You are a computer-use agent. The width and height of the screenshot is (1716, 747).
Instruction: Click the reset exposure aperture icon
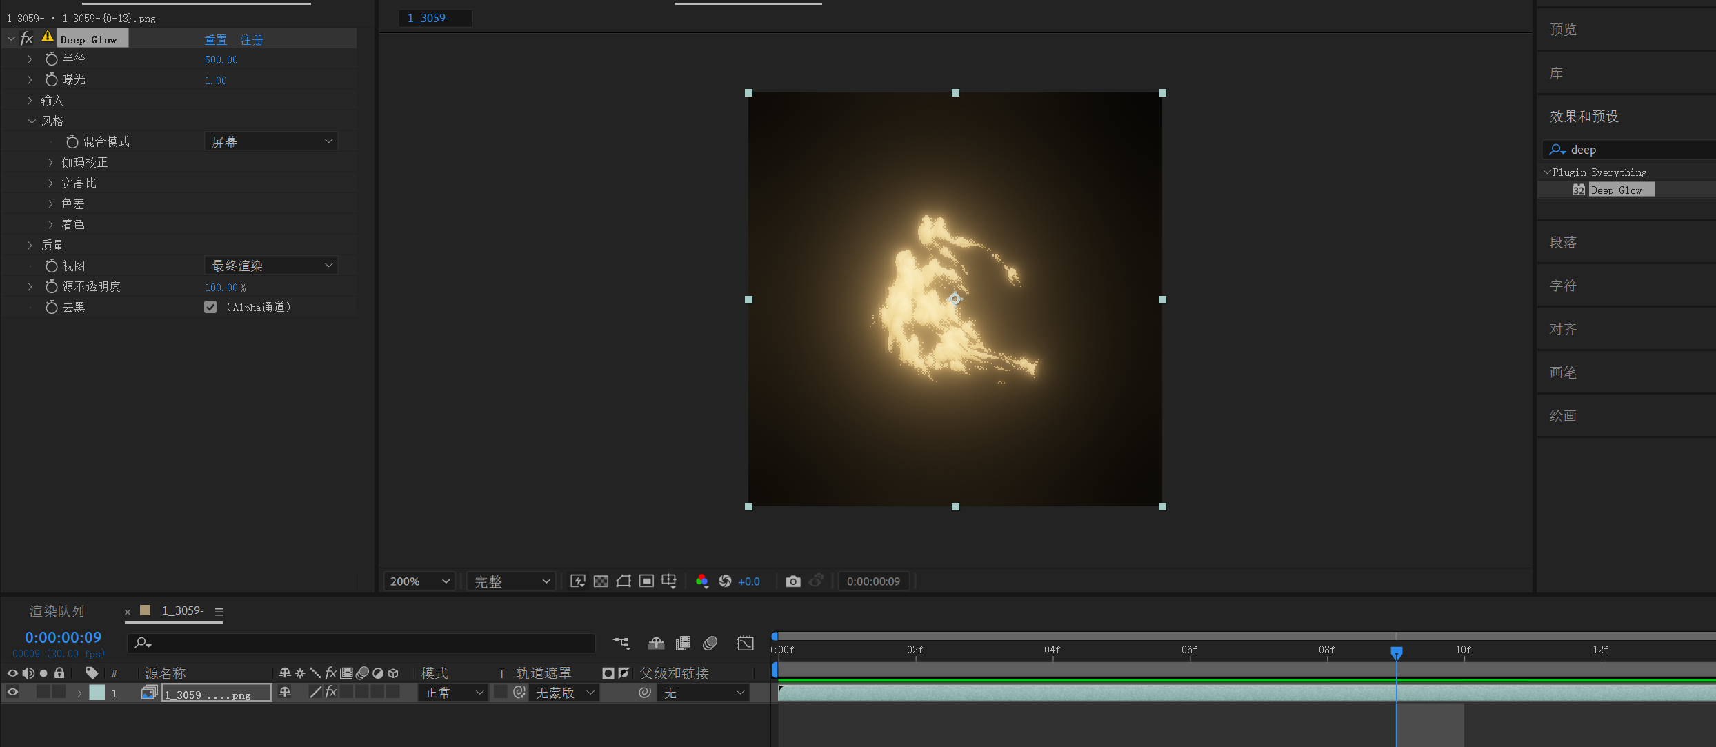[x=725, y=581]
